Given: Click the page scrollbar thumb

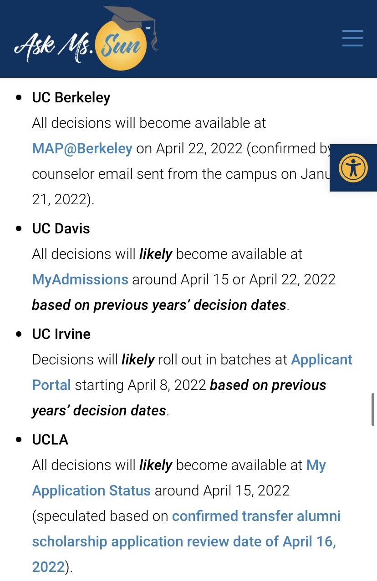Looking at the screenshot, I should [373, 409].
